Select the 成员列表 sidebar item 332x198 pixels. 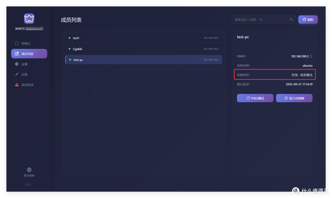[x=29, y=54]
